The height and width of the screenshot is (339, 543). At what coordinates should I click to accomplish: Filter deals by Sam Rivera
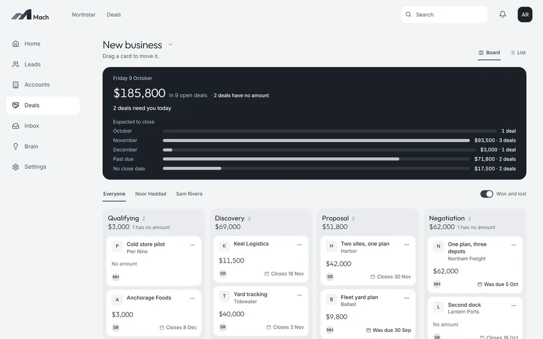tap(189, 194)
